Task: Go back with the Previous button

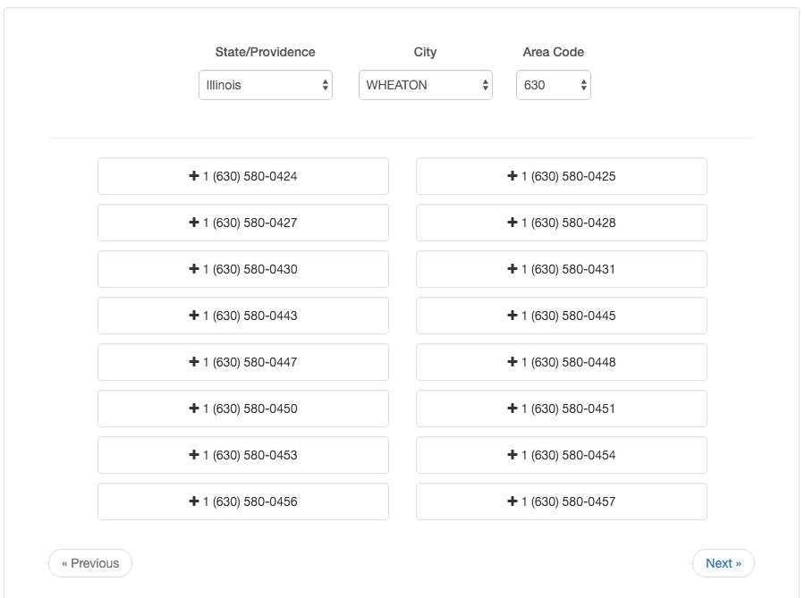Action: point(90,563)
